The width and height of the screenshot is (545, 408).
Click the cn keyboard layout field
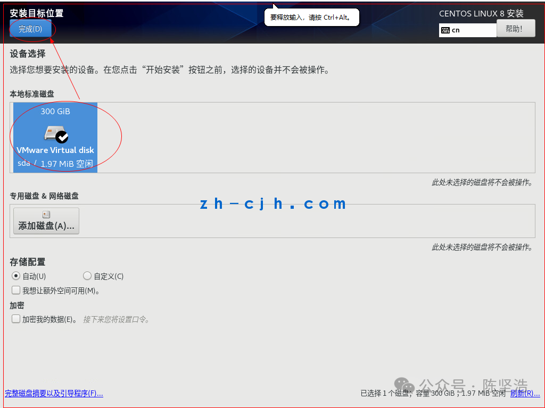coord(468,30)
